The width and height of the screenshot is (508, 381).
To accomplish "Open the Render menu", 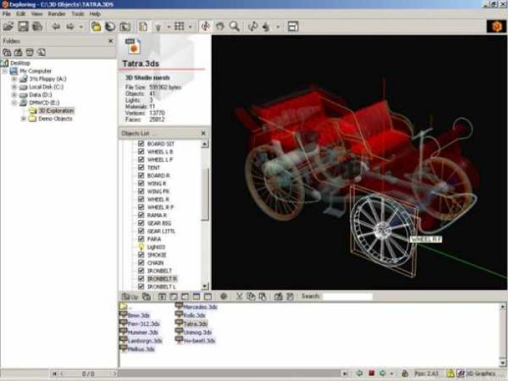I will [x=57, y=14].
